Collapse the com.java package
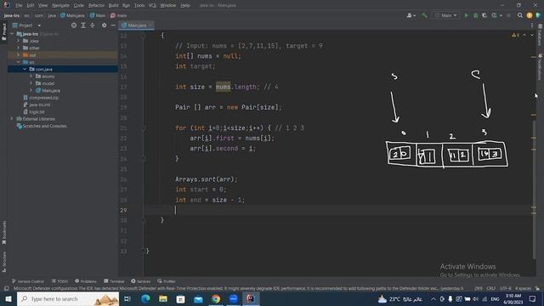The height and width of the screenshot is (306, 544). (x=25, y=69)
